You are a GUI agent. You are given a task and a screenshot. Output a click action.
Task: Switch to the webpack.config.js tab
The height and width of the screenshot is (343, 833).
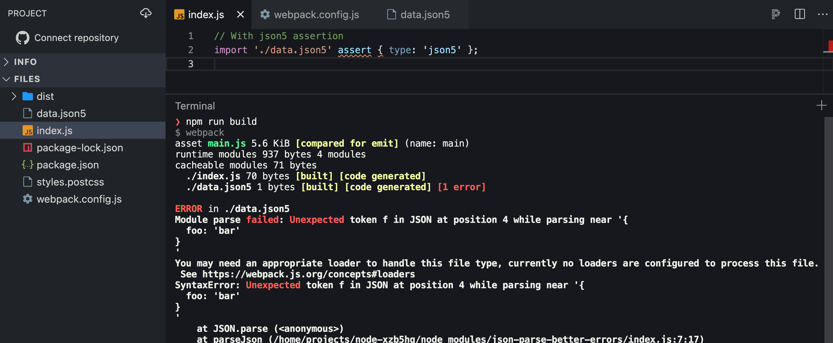pyautogui.click(x=316, y=15)
